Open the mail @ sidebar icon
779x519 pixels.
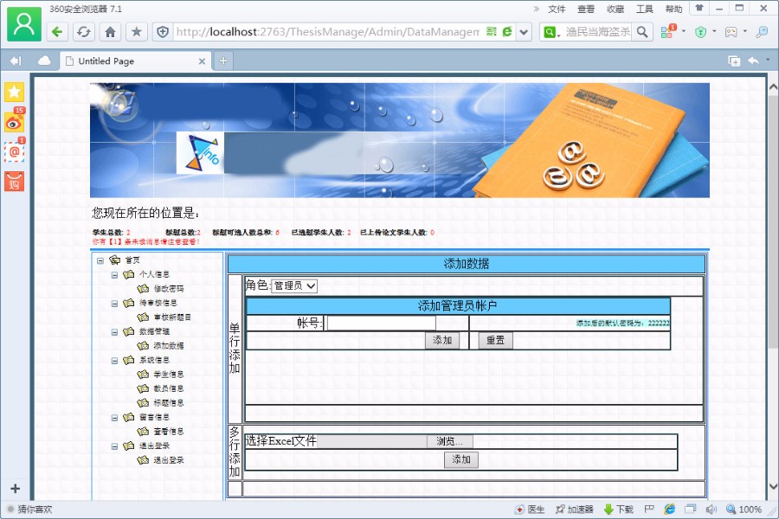pos(15,151)
